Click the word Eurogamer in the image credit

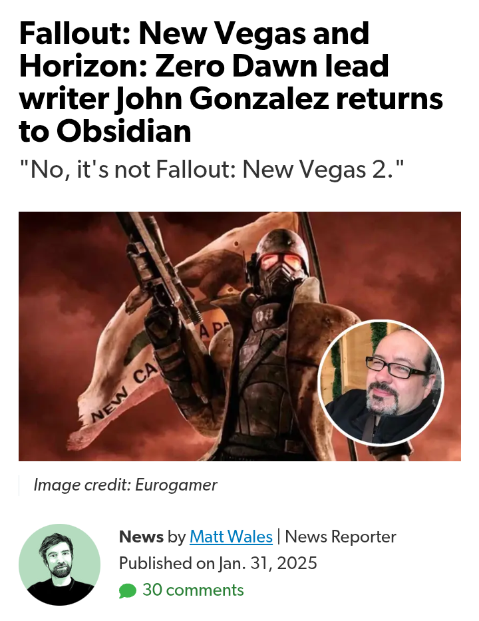176,485
